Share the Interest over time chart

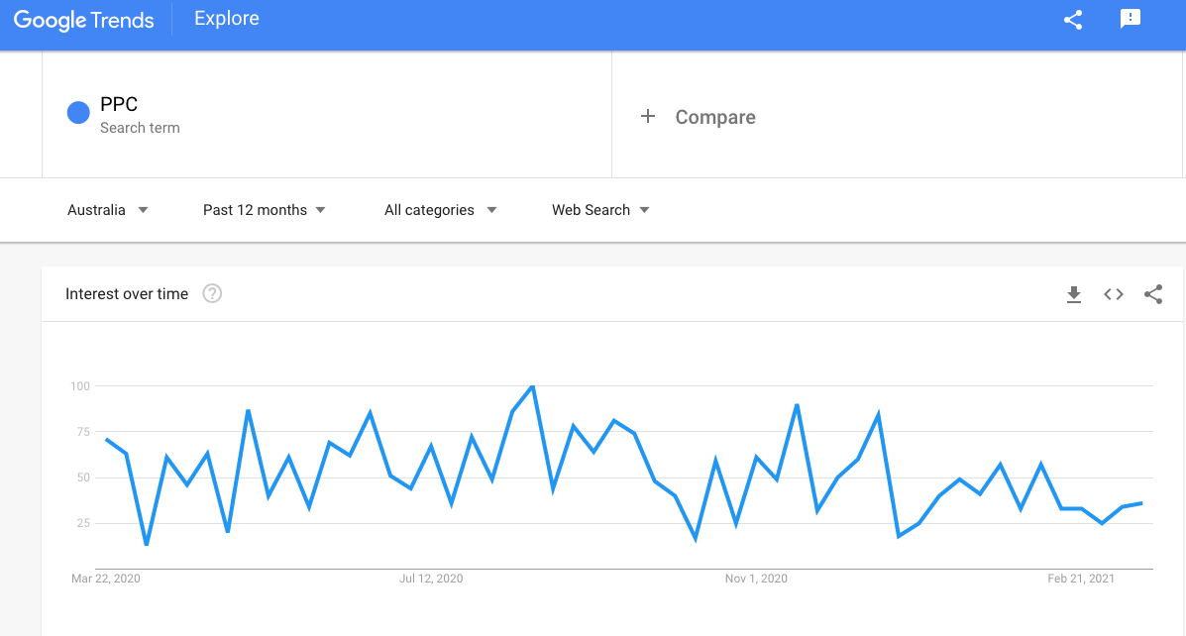[x=1152, y=293]
